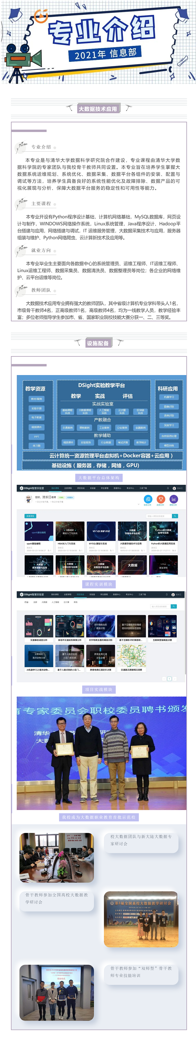The image size is (196, 1038).
Task: Open the certificate ceremony photo of four people
Action: click(102, 753)
